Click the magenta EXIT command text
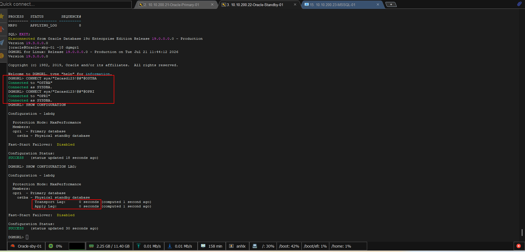The height and width of the screenshot is (252, 525). click(x=24, y=34)
